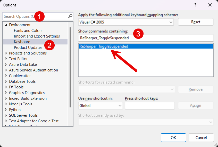The width and height of the screenshot is (218, 147).
Task: Open Import and Export Settings page
Action: click(37, 36)
